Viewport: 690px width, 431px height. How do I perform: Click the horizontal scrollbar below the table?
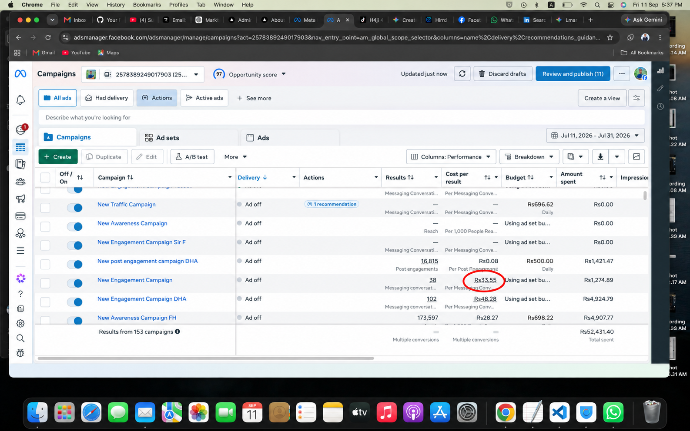[206, 358]
